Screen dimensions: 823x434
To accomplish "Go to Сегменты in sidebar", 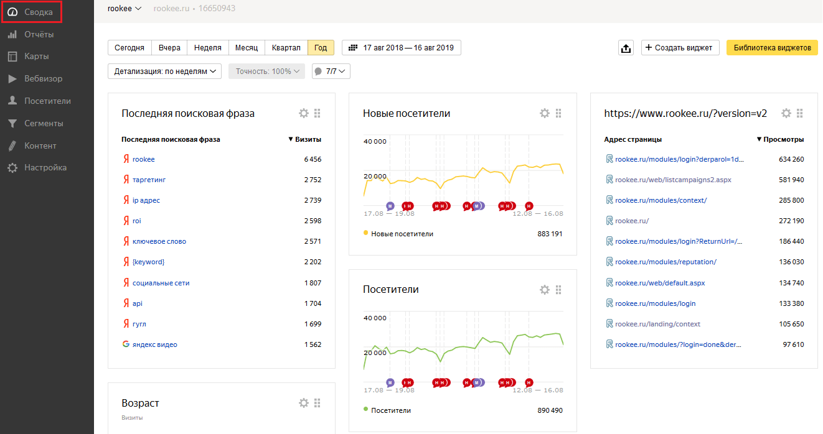I will tap(44, 123).
